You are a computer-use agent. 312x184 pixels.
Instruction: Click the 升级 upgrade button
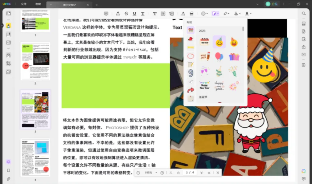tap(272, 4)
